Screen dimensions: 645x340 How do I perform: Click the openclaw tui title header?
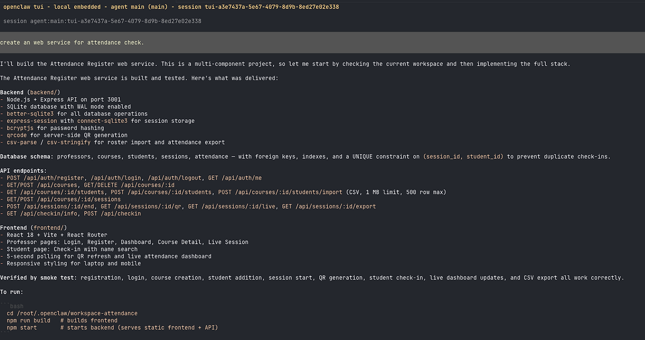(171, 7)
